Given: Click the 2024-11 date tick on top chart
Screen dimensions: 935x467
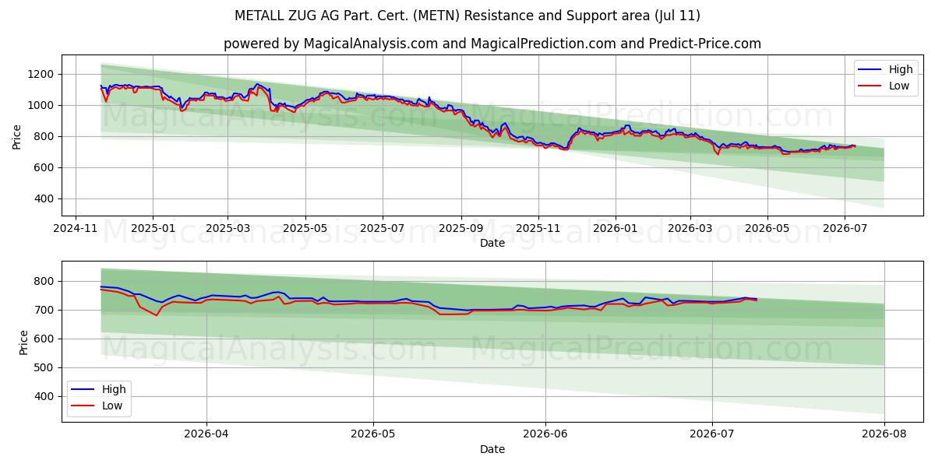Looking at the screenshot, I should pyautogui.click(x=76, y=229).
